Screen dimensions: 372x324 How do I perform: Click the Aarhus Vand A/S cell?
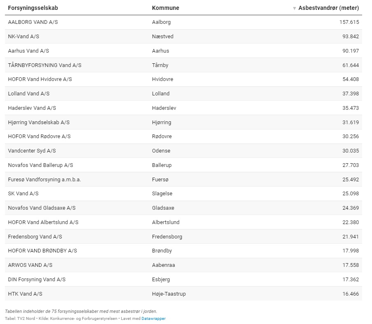pos(28,51)
